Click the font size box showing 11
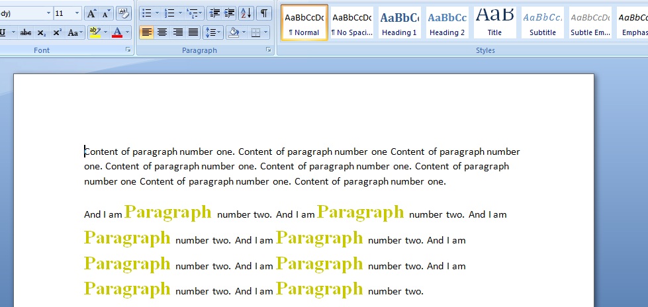This screenshot has width=648, height=307. (x=64, y=14)
